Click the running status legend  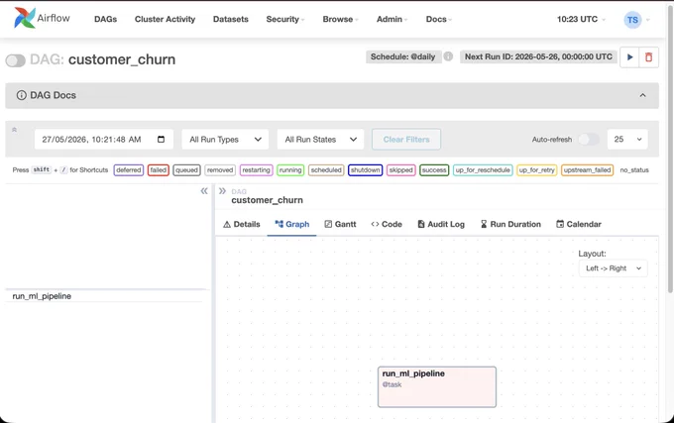[x=290, y=170]
